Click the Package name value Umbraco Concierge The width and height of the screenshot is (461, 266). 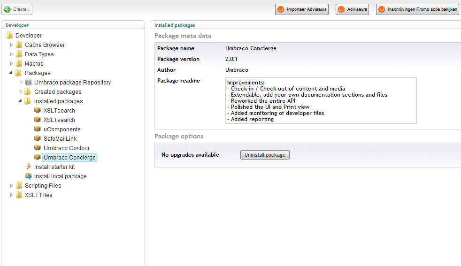[x=251, y=48]
